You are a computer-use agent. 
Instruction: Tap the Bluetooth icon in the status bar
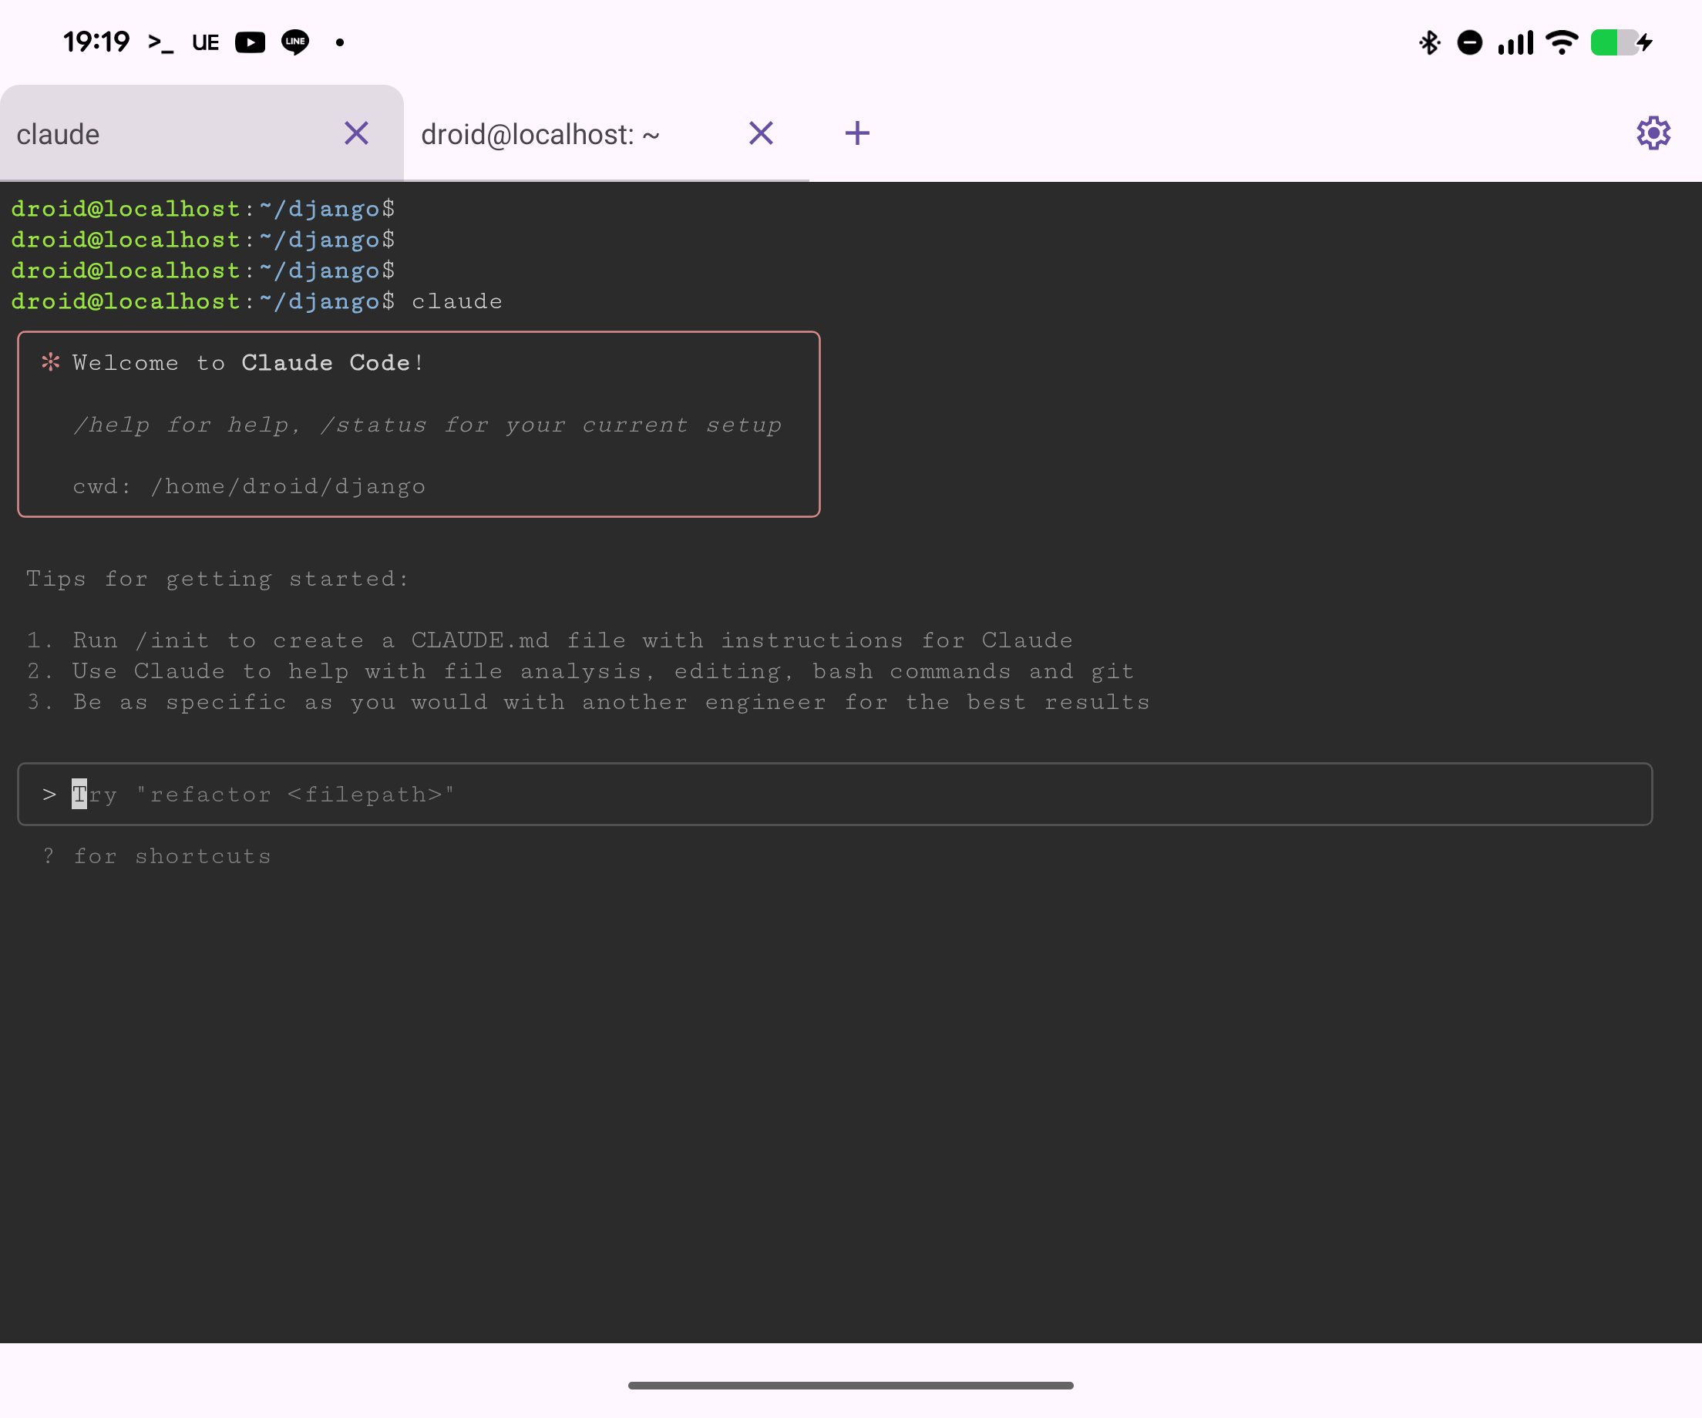[1429, 42]
